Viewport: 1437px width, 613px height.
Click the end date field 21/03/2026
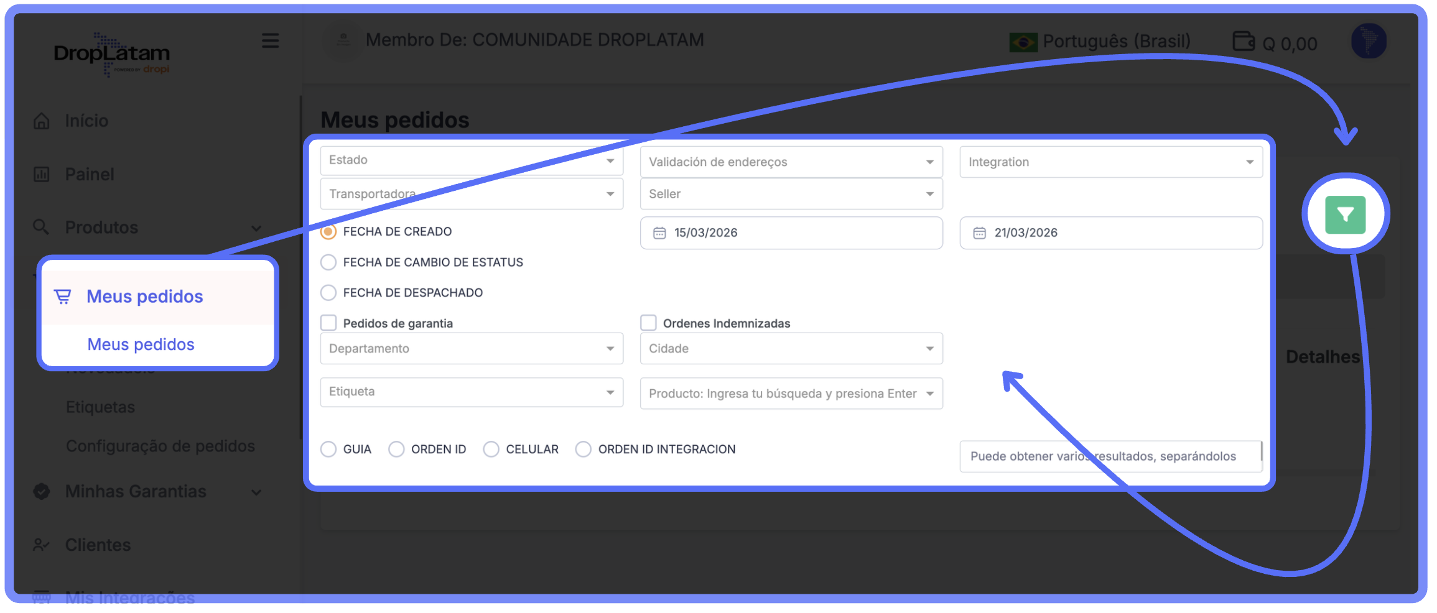pos(1110,233)
